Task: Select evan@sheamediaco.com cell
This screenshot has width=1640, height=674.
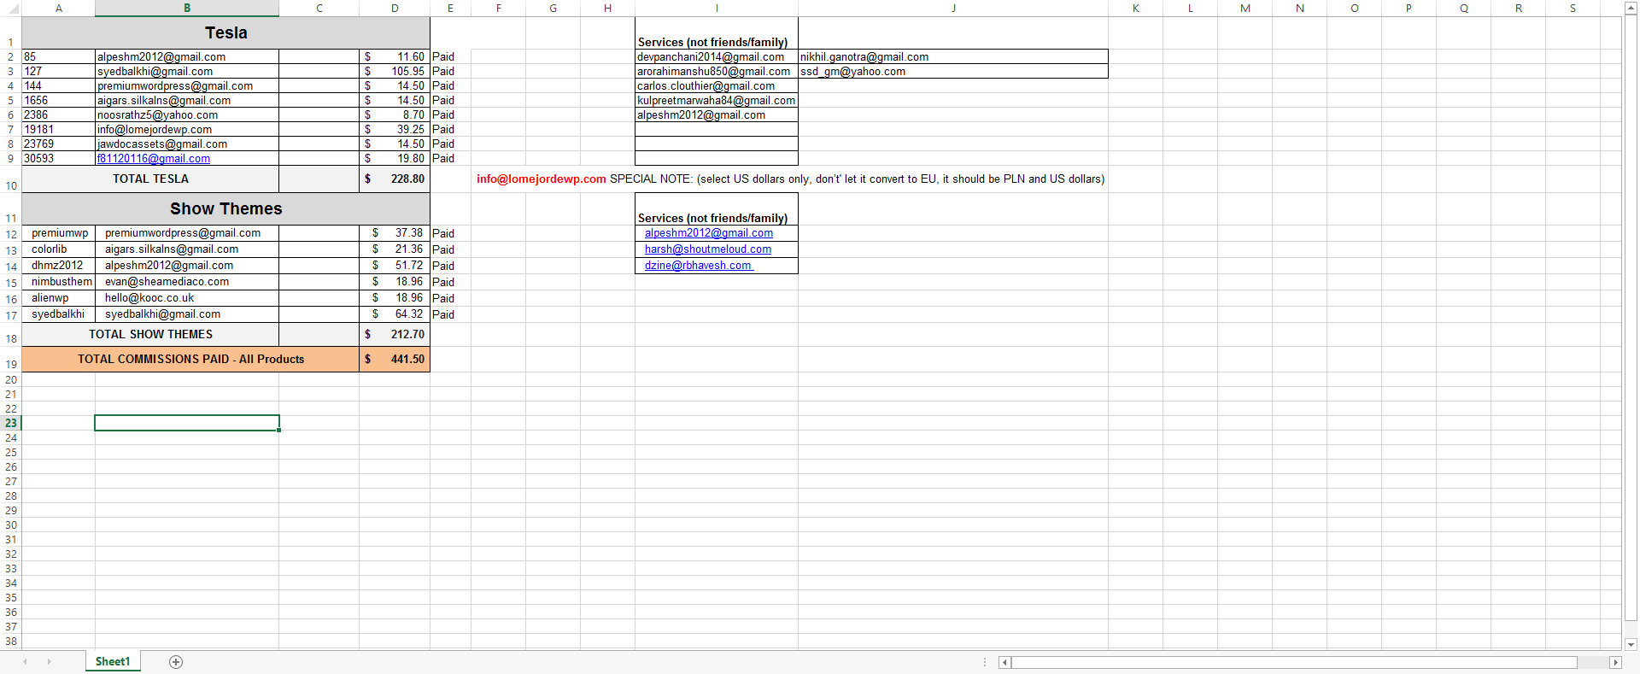Action: (x=187, y=282)
